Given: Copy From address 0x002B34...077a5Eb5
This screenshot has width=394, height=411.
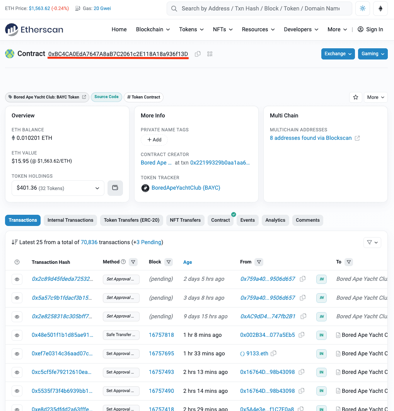Looking at the screenshot, I should click(x=302, y=335).
